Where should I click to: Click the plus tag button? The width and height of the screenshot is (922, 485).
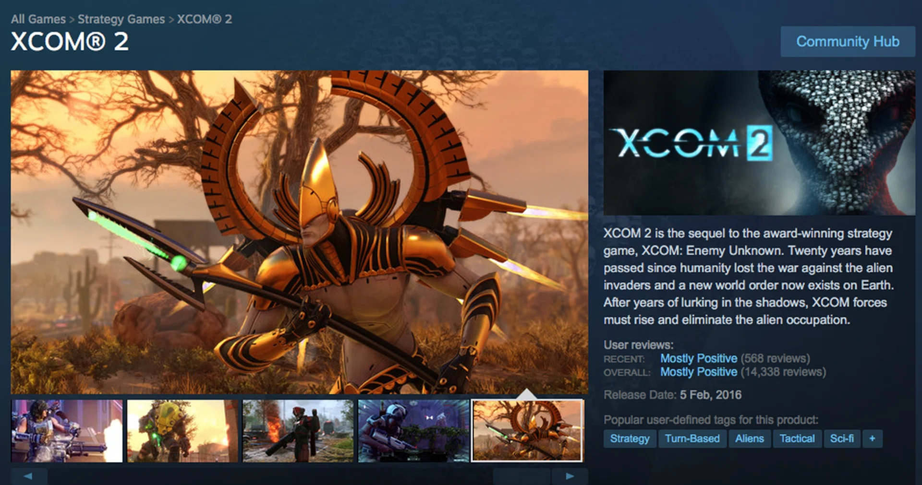(x=872, y=438)
